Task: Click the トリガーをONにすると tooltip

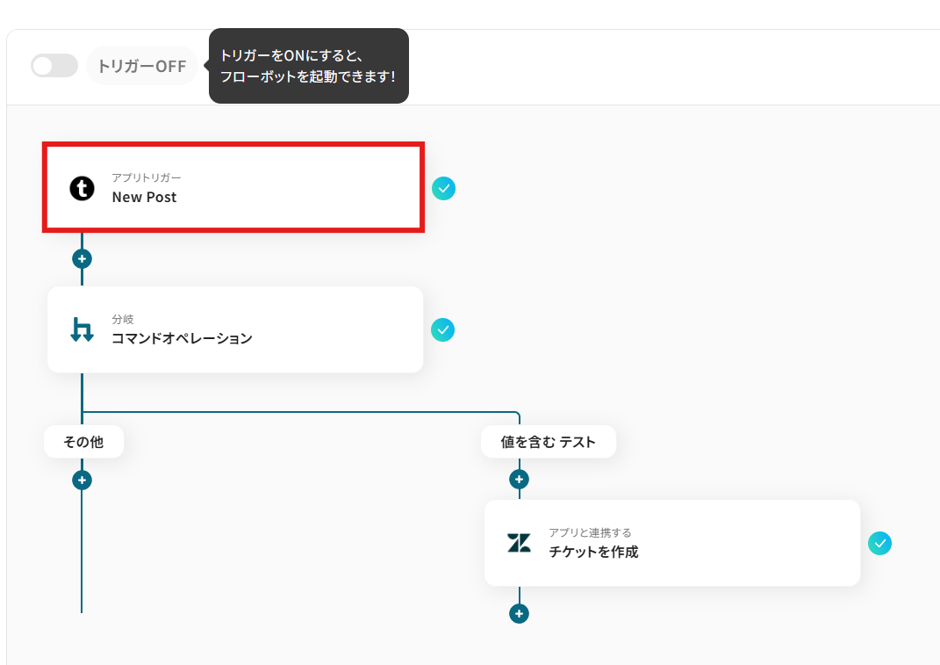Action: click(309, 66)
